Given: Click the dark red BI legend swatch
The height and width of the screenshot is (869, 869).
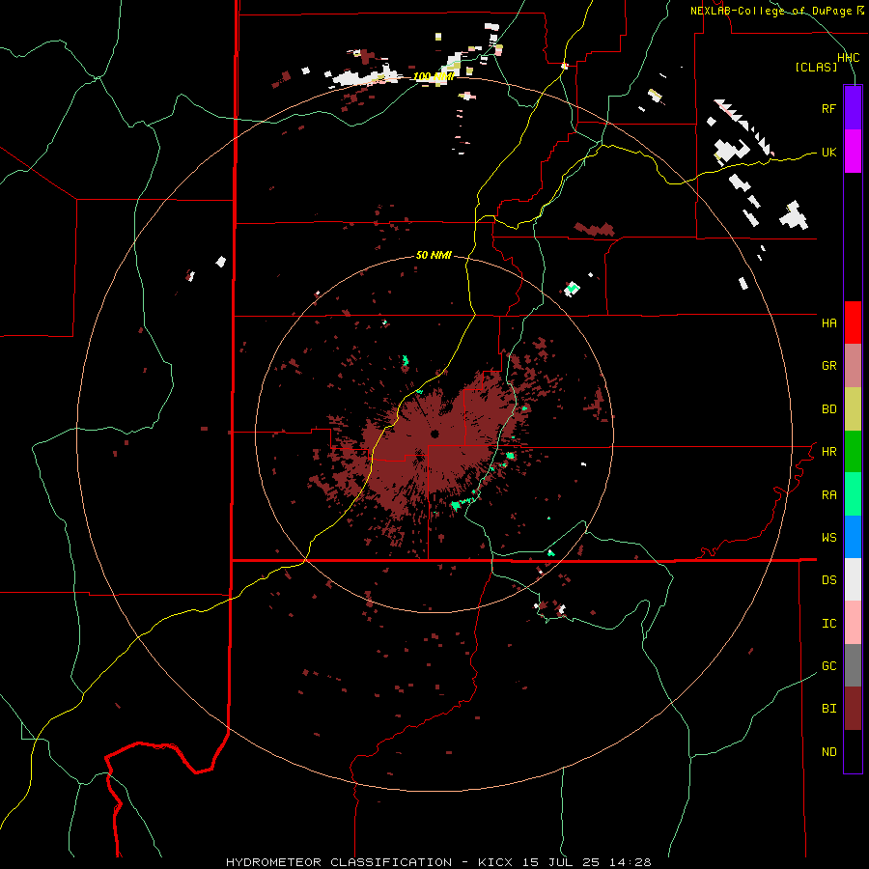Looking at the screenshot, I should pos(853,709).
